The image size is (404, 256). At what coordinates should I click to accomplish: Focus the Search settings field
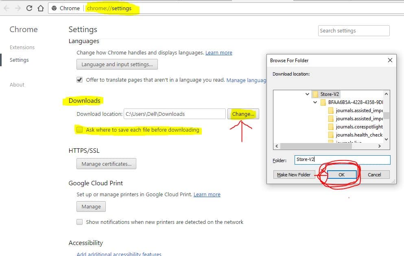pos(354,30)
